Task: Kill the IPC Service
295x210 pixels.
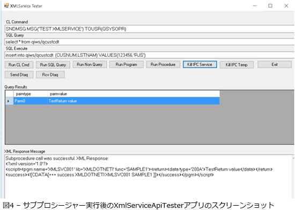Action: pos(200,64)
